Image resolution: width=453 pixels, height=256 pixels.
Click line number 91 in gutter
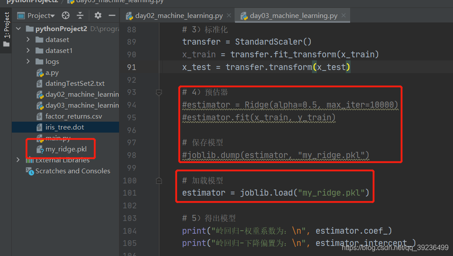(131, 67)
